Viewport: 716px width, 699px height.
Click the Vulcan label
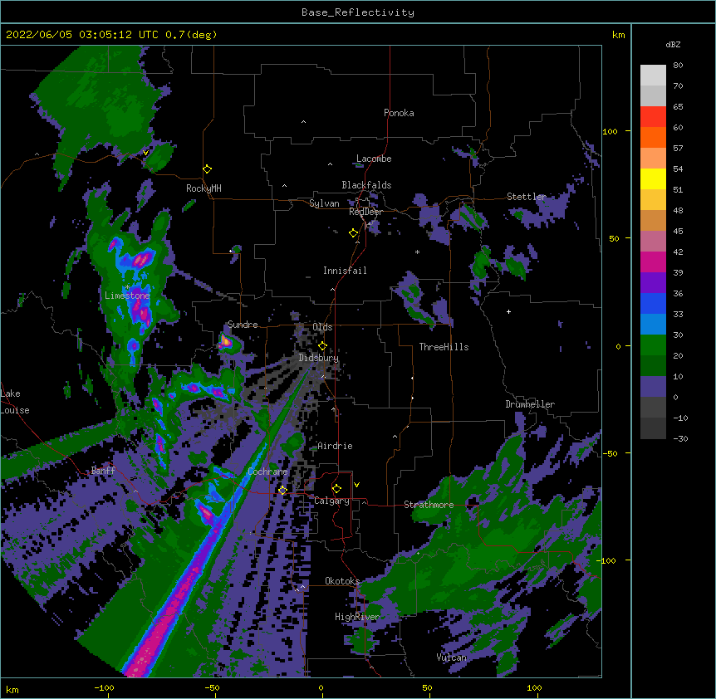[x=452, y=657]
